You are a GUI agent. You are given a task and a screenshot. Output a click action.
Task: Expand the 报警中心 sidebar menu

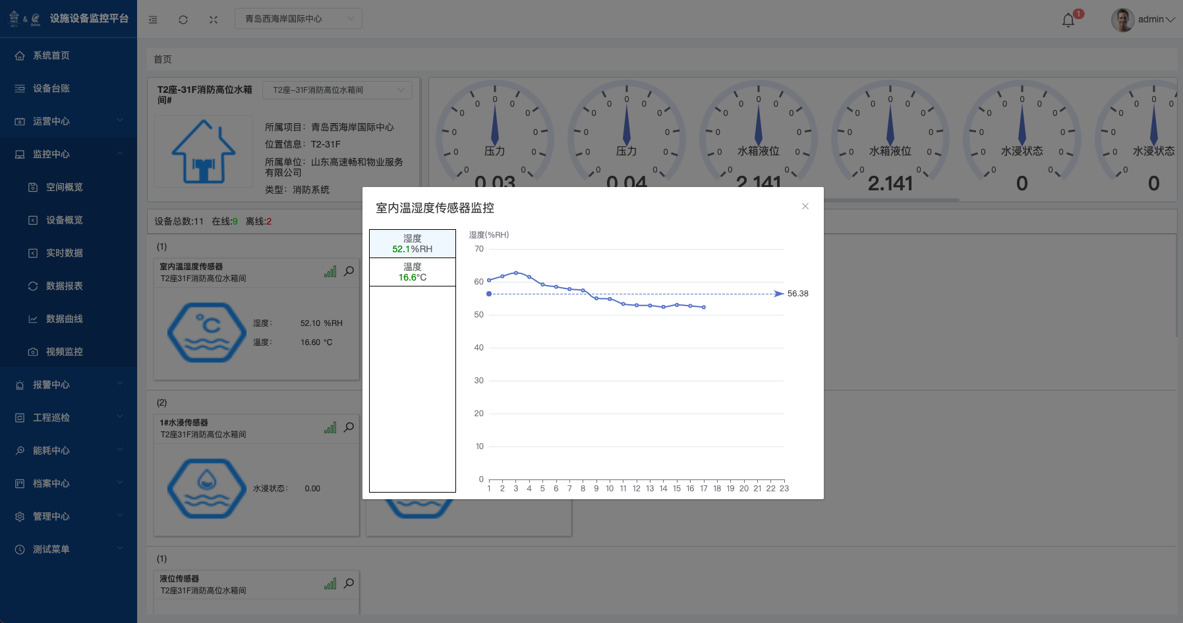point(69,385)
